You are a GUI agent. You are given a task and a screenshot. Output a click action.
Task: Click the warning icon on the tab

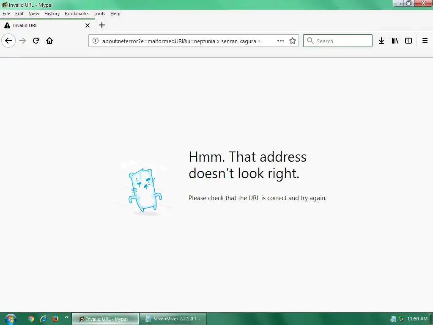pyautogui.click(x=7, y=25)
